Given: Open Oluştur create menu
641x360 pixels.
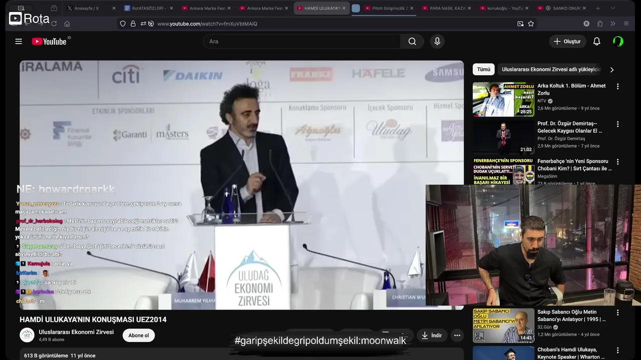Looking at the screenshot, I should tap(567, 41).
